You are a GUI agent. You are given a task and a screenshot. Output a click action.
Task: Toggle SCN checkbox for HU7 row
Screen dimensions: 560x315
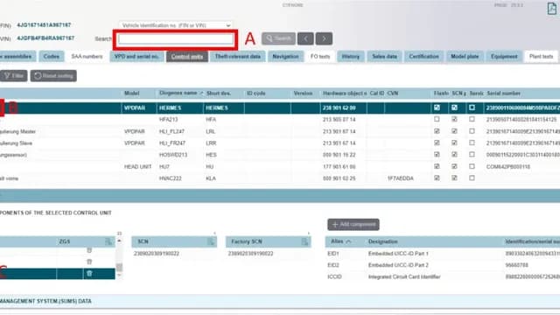(x=454, y=166)
